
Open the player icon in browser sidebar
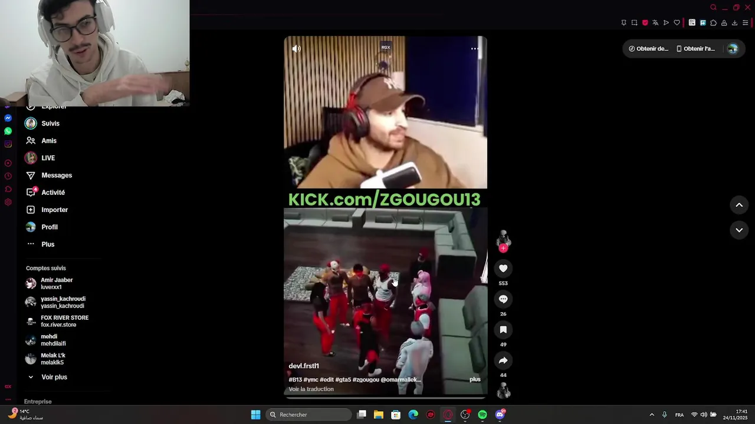tap(8, 163)
